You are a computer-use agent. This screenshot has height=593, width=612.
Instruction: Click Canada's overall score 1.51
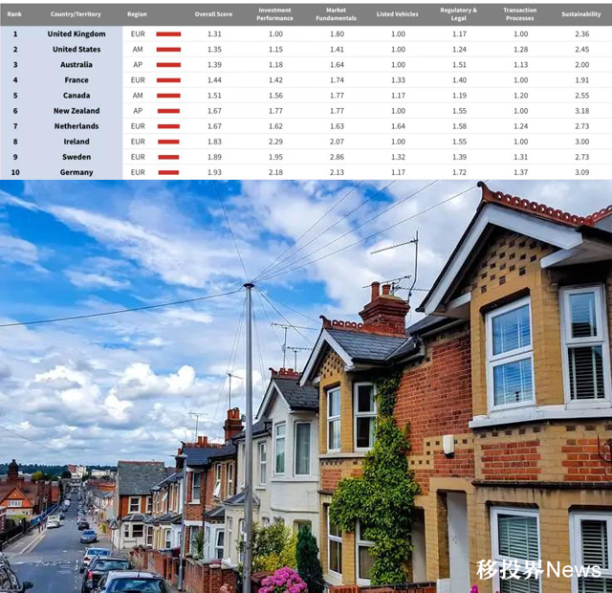click(x=214, y=96)
